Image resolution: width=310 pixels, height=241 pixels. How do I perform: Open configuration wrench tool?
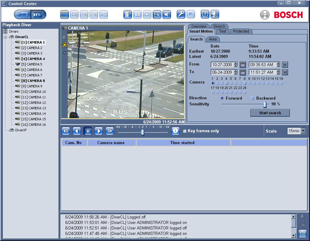click(x=181, y=14)
